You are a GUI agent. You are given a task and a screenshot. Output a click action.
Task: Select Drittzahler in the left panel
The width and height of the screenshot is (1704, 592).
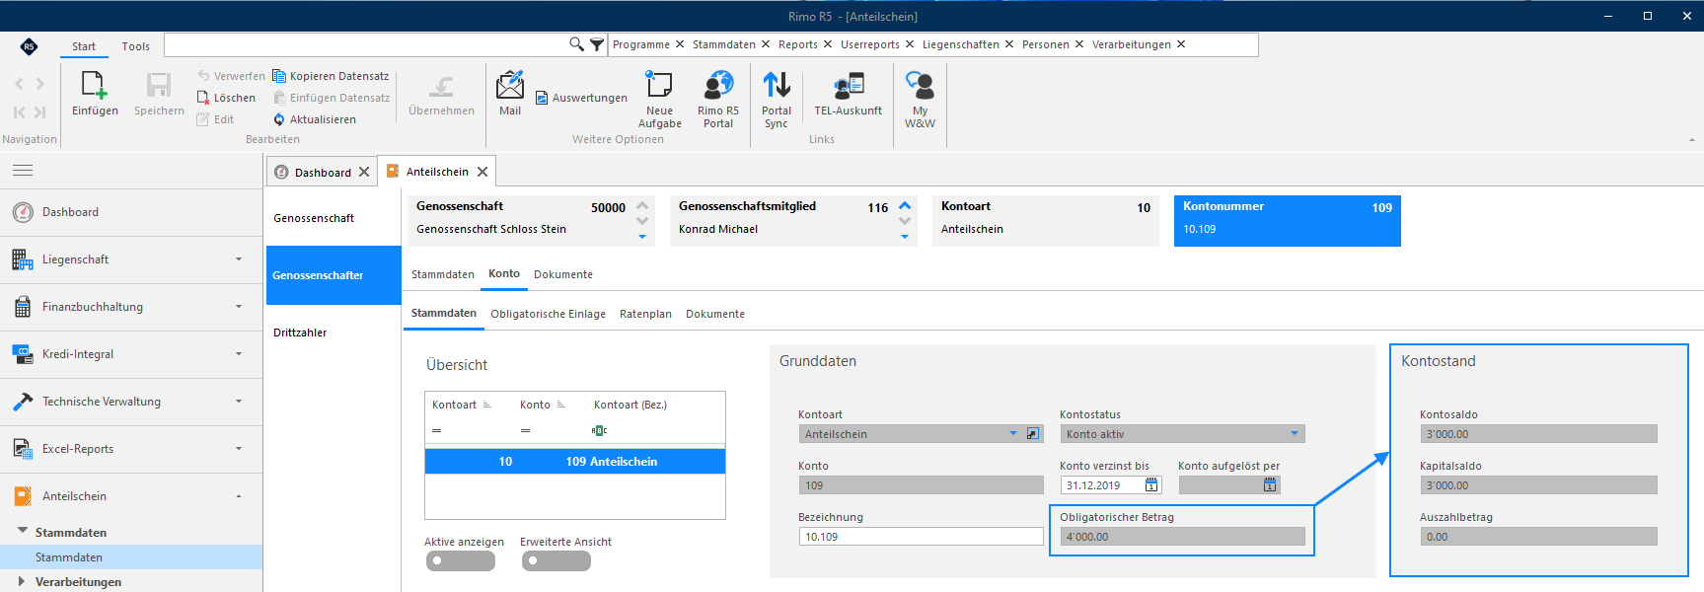click(300, 333)
